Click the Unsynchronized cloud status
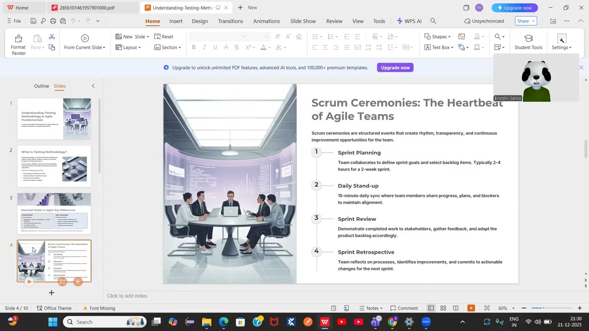Screen dimensions: 589x331 click(484, 21)
